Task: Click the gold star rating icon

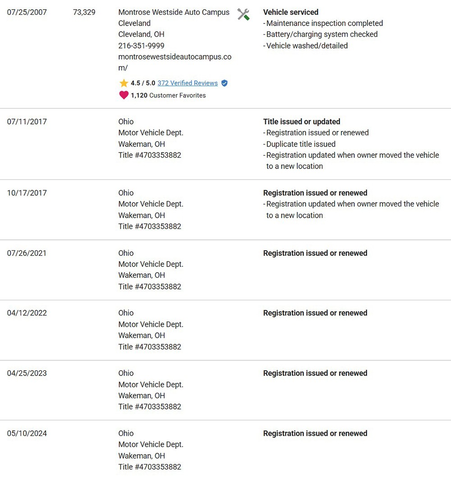Action: point(124,83)
